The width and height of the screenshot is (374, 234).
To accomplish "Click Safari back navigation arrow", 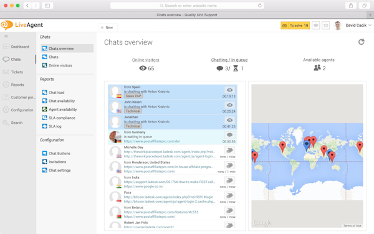I will (27, 6).
